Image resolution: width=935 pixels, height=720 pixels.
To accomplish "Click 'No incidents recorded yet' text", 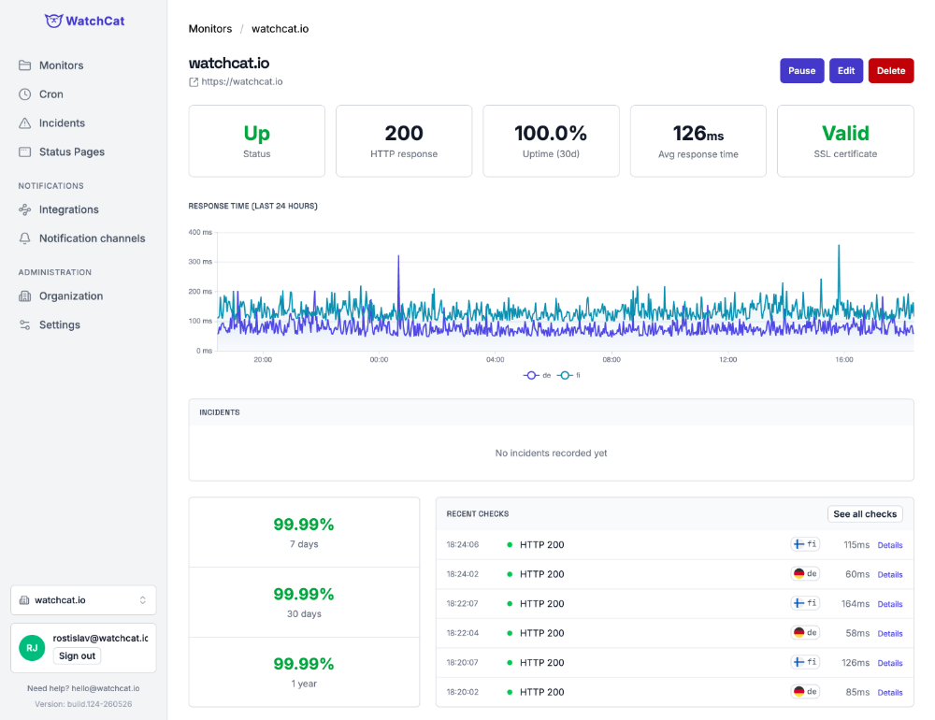I will 551,454.
